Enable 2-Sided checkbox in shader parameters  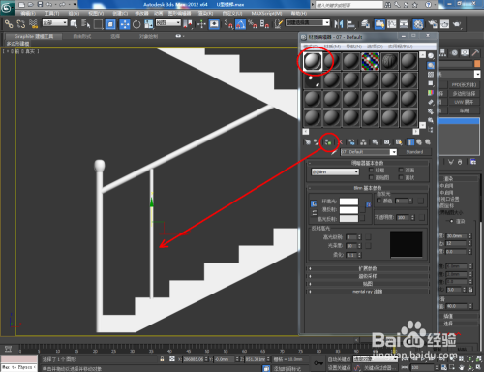point(401,170)
